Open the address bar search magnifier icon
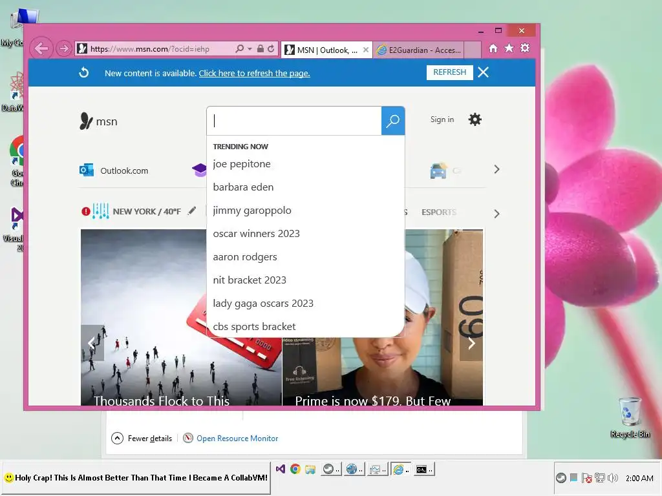The height and width of the screenshot is (496, 662). (239, 49)
